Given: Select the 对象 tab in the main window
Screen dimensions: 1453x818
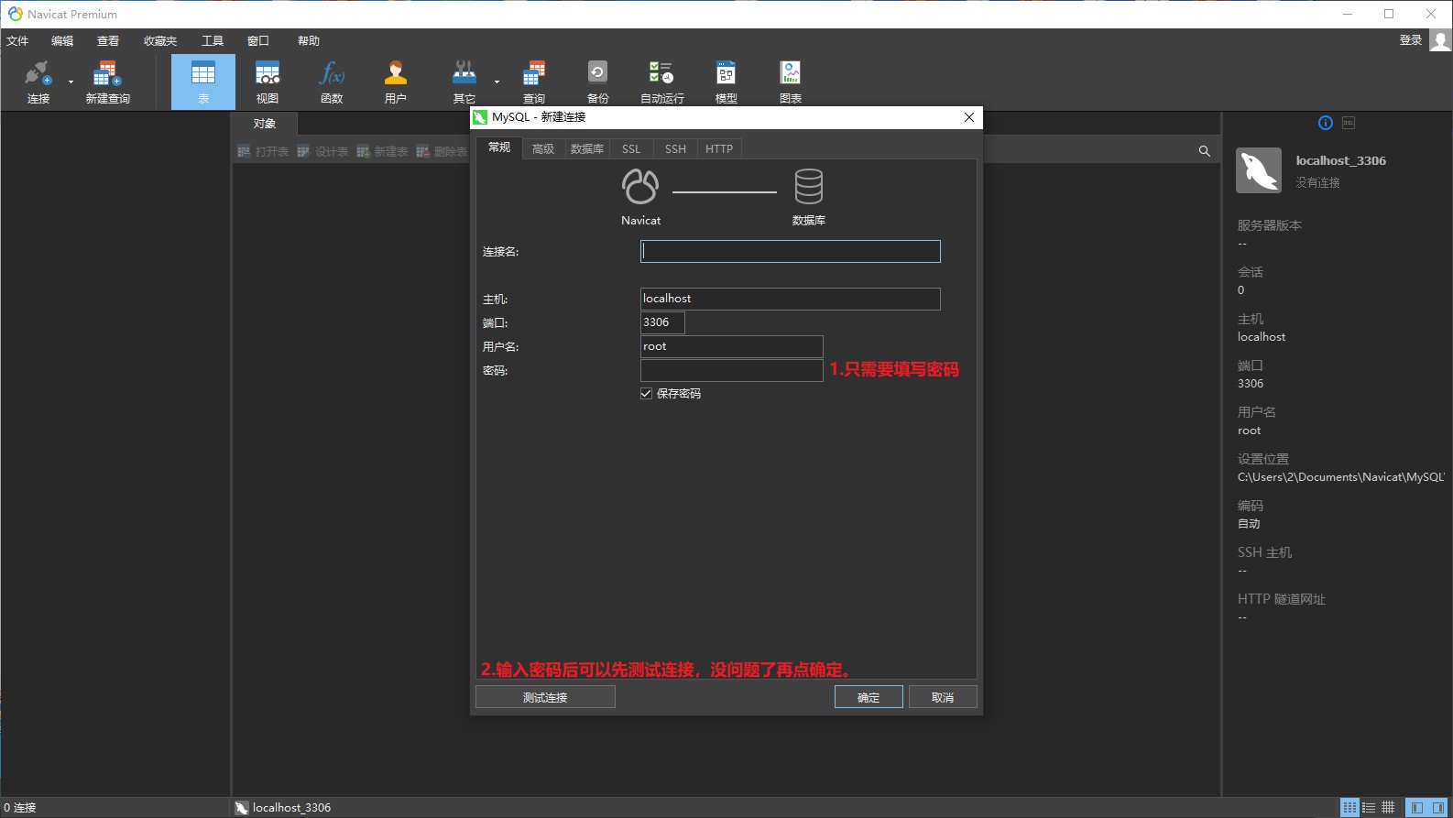Looking at the screenshot, I should (265, 124).
